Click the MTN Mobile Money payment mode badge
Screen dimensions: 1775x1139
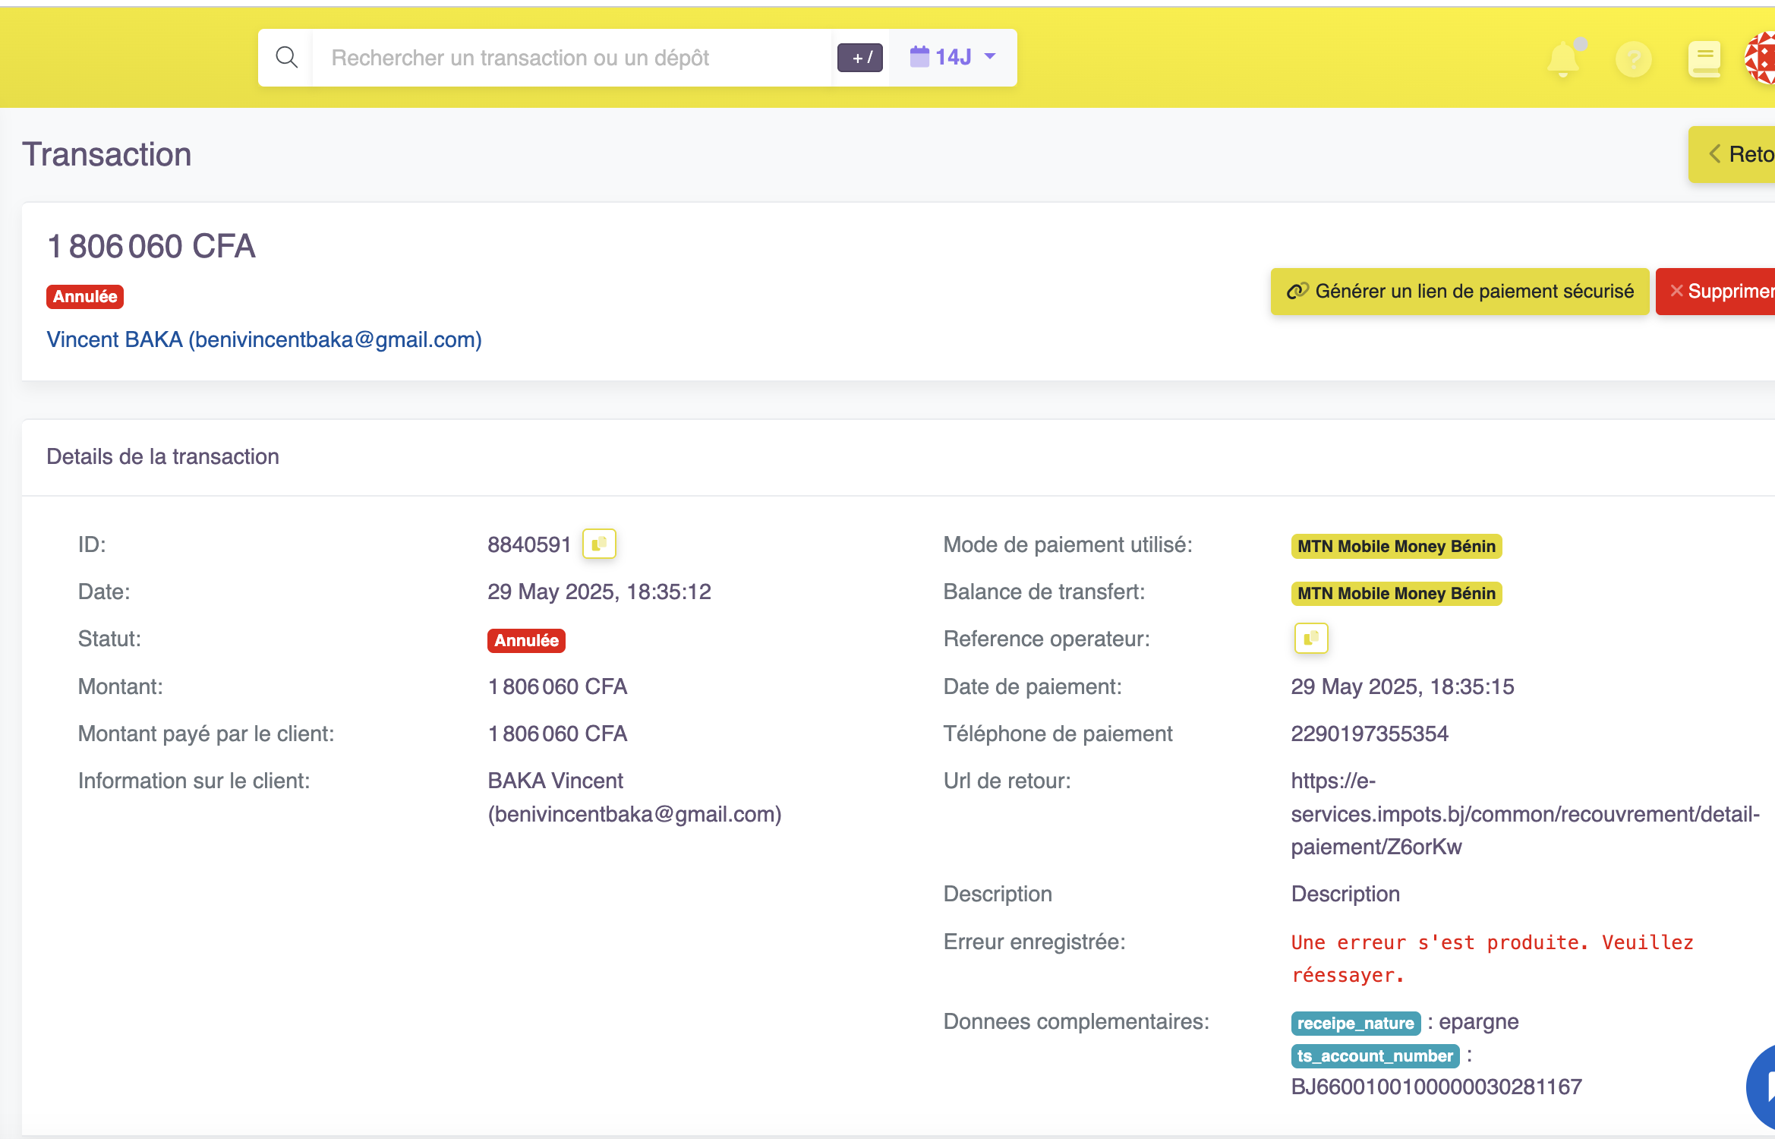pyautogui.click(x=1395, y=546)
